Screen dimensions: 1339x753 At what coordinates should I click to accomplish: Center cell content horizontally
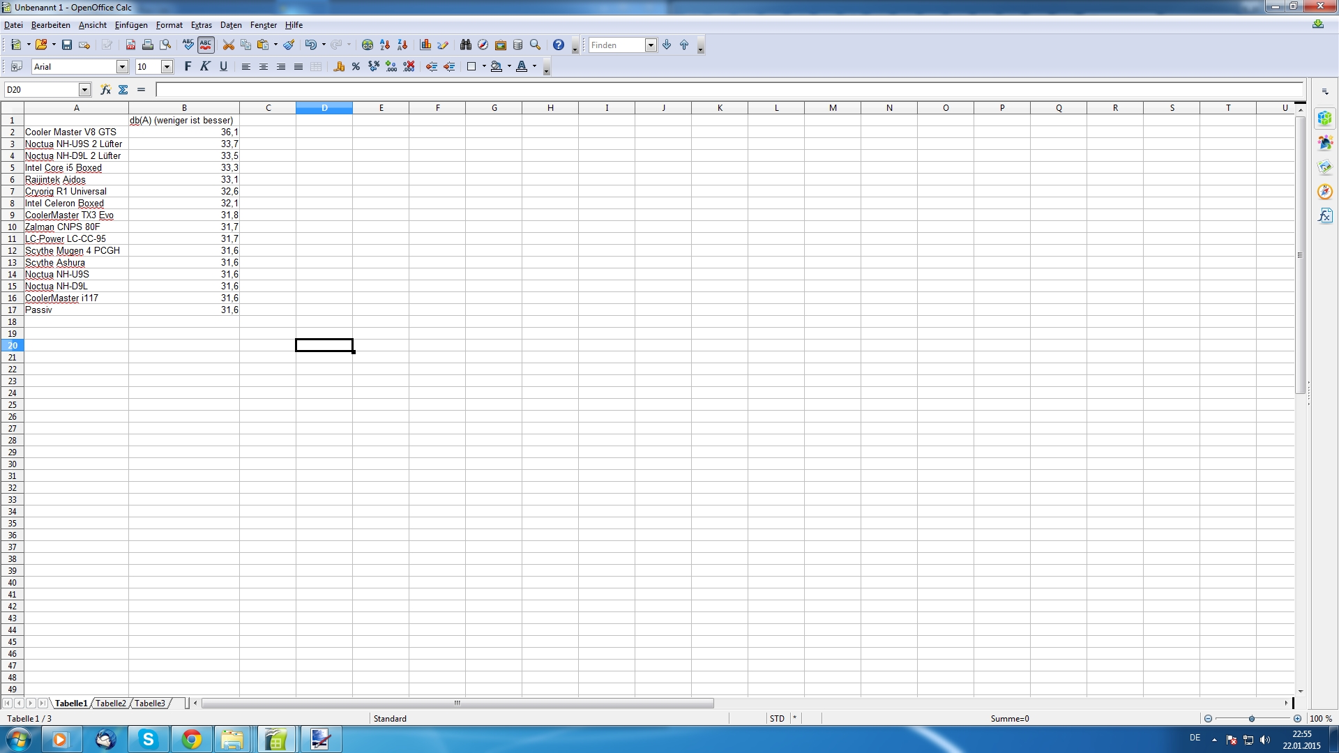263,67
